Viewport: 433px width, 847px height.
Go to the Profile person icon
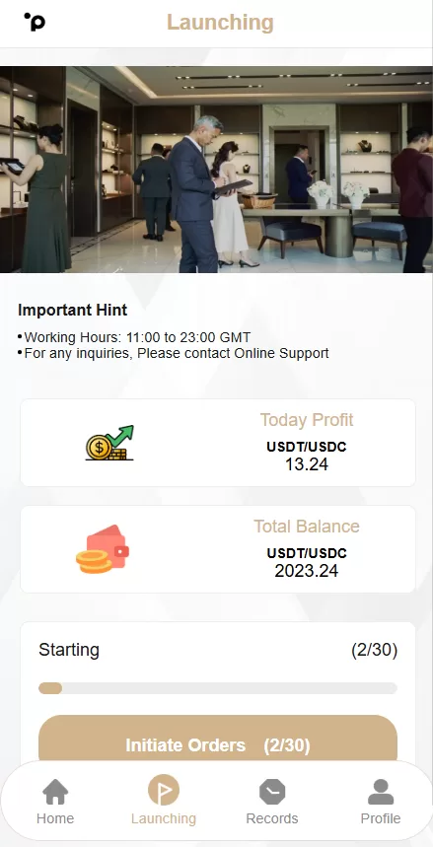click(x=381, y=792)
